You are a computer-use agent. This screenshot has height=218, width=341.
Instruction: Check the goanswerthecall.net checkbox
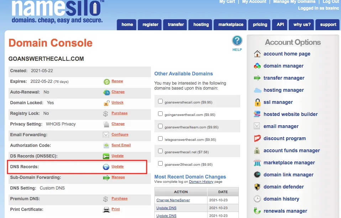[x=160, y=151]
